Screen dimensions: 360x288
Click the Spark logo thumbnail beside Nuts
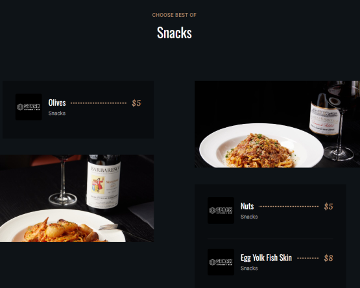coord(221,210)
